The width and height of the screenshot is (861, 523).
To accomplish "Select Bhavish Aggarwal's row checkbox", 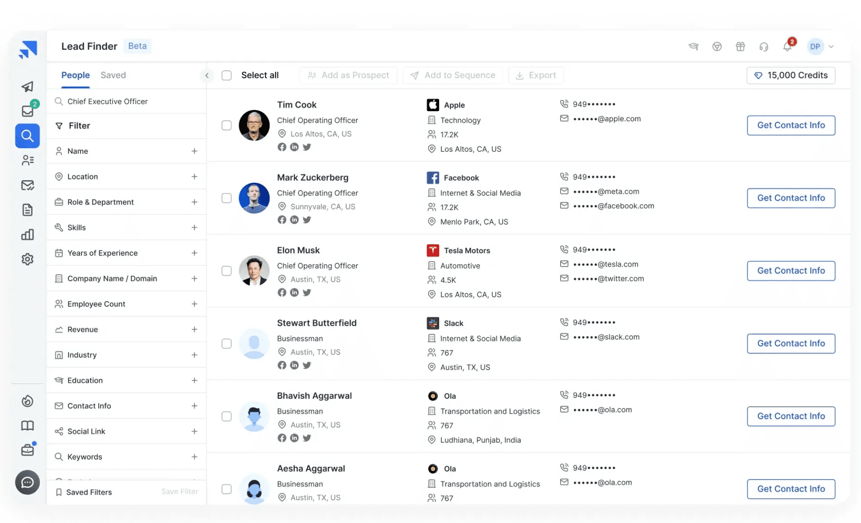I will point(227,416).
